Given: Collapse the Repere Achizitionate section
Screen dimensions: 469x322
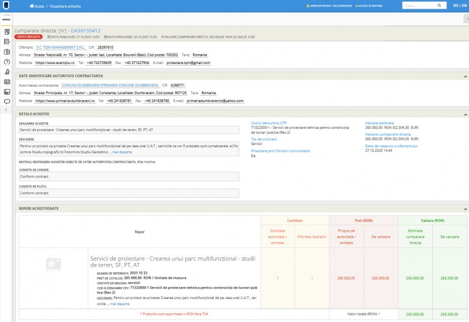Looking at the screenshot, I should coord(465,209).
